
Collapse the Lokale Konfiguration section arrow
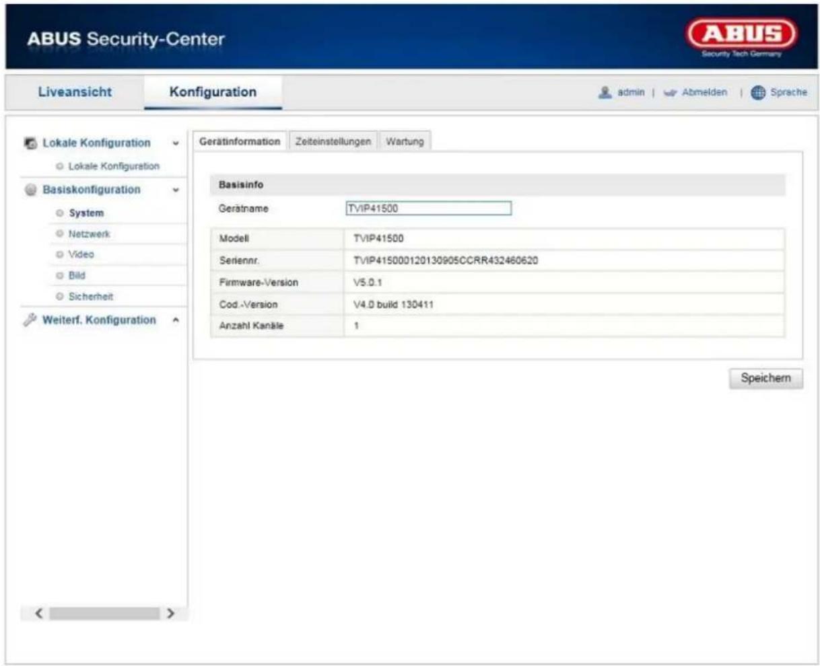176,143
